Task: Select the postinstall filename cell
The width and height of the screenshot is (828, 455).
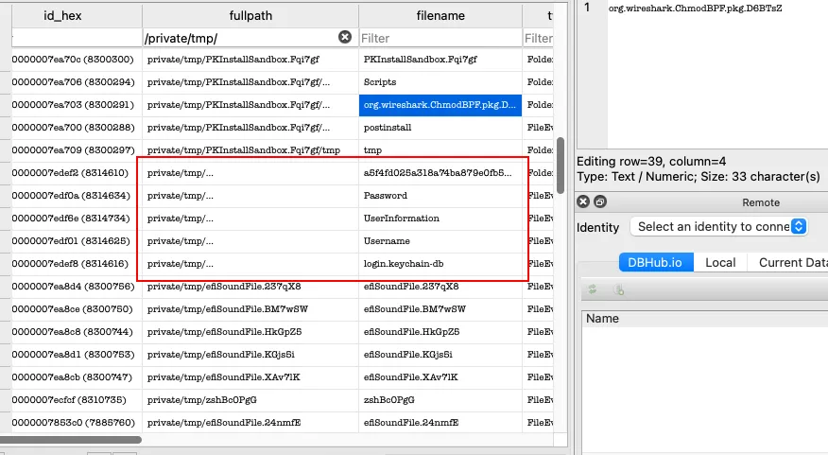Action: coord(440,128)
